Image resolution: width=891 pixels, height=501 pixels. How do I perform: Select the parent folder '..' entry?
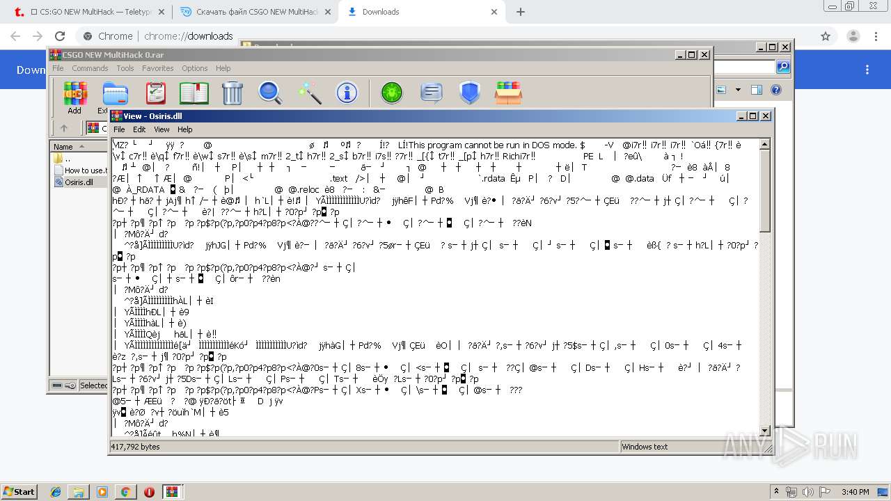coord(63,159)
